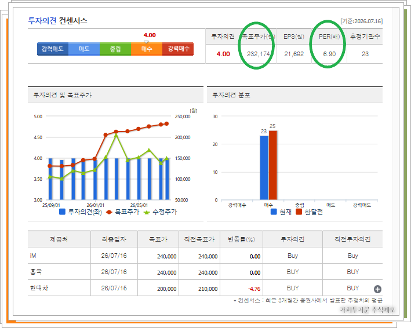Click the red 강력매수 rating segment
Image resolution: width=411 pixels, height=328 pixels.
pyautogui.click(x=178, y=49)
